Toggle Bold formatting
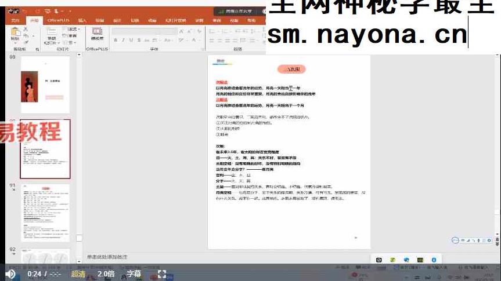 point(116,40)
